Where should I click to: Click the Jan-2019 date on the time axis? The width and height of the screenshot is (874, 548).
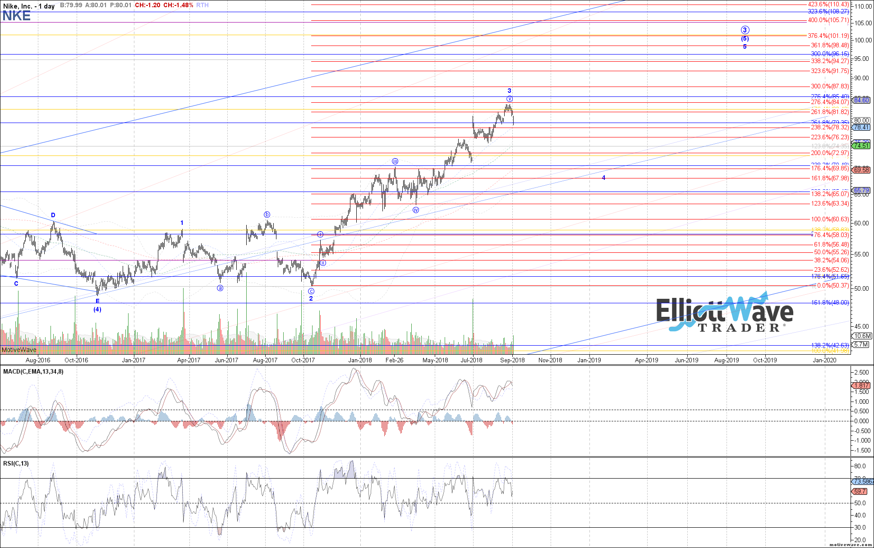pyautogui.click(x=589, y=360)
